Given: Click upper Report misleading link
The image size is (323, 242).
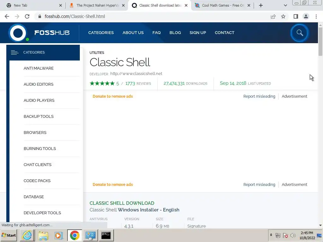Looking at the screenshot, I should [x=259, y=96].
